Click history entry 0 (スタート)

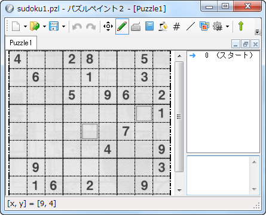click(223, 55)
